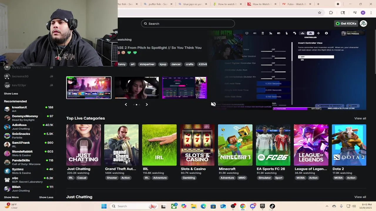This screenshot has height=211, width=376.
Task: Collapse followed channels with Show Less
Action: (11, 93)
